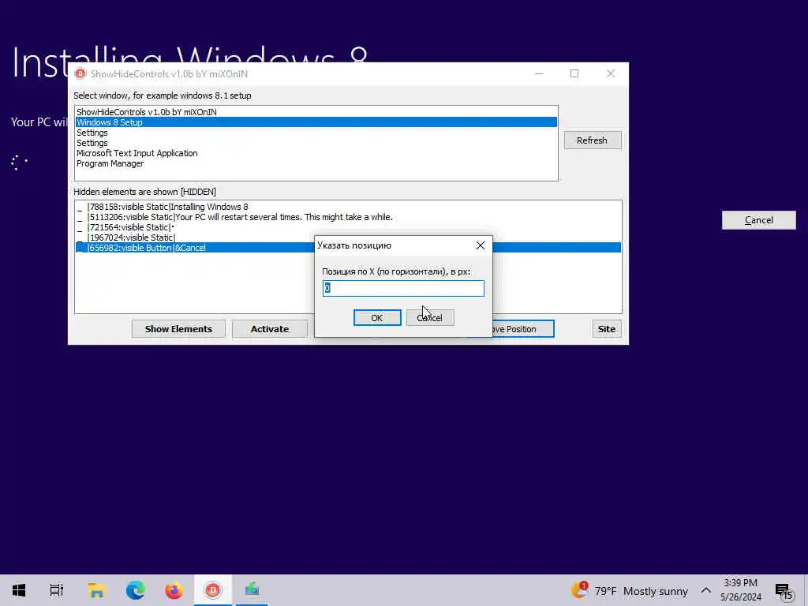Maximize the ShowHideControls window
Viewport: 808px width, 606px height.
[574, 73]
